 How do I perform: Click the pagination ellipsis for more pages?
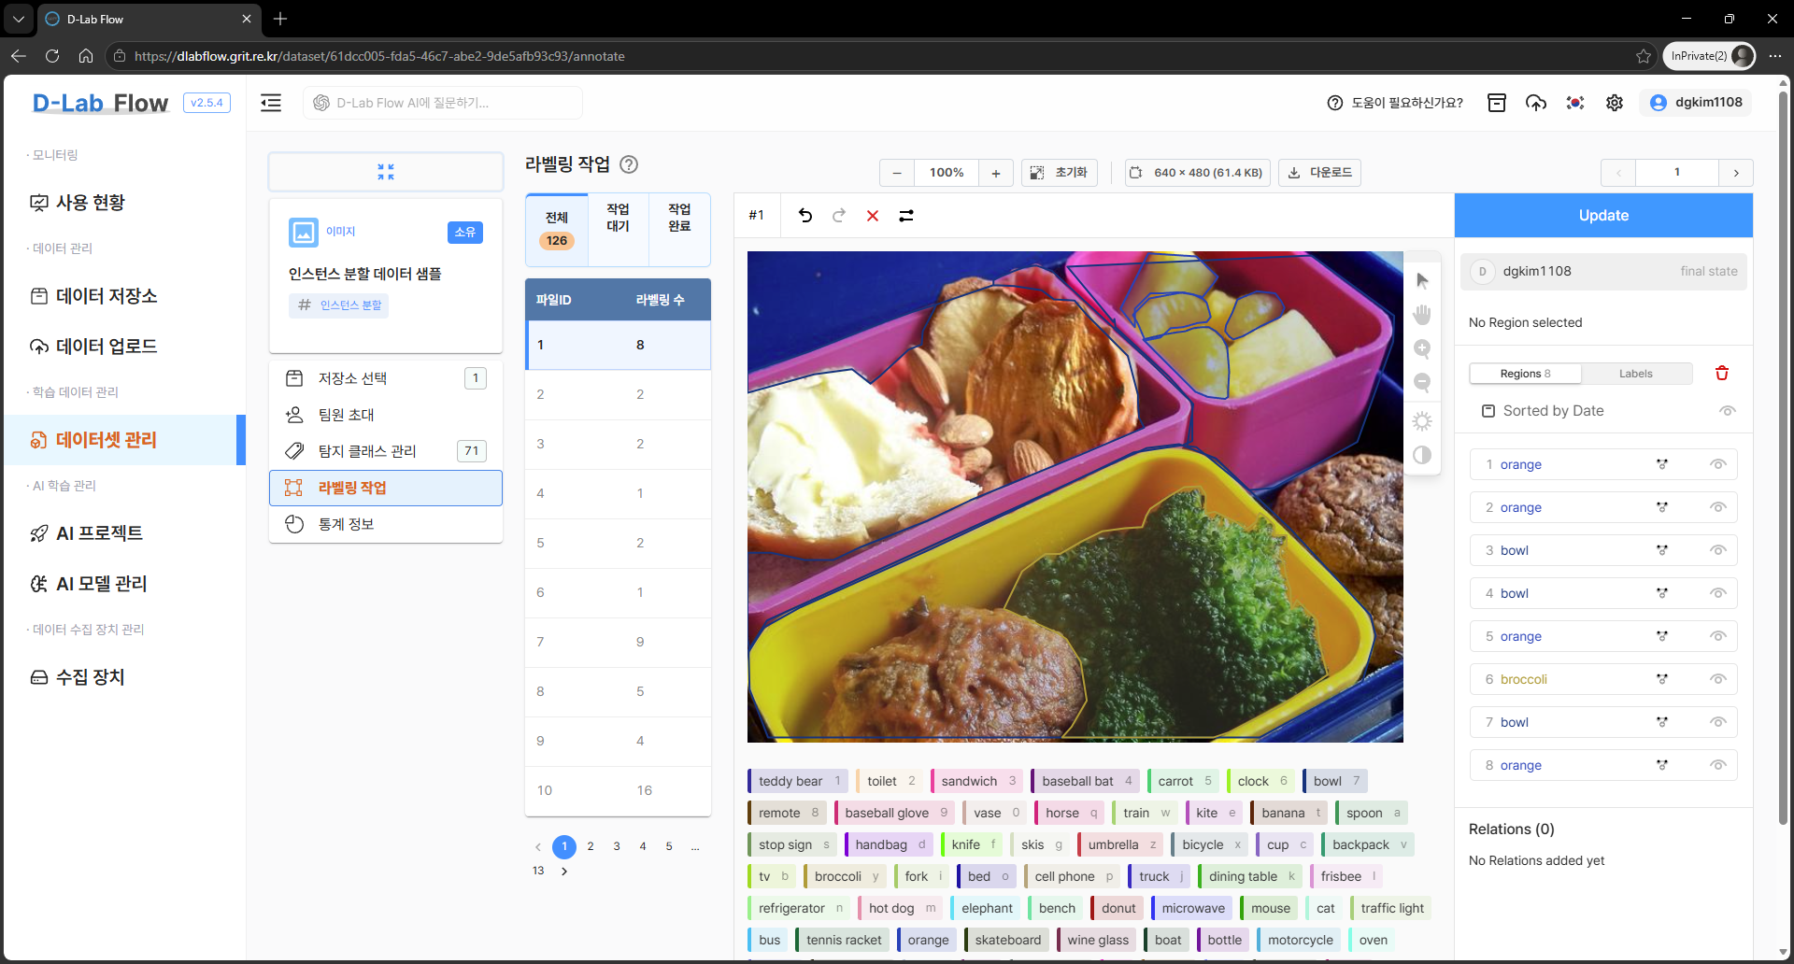695,846
